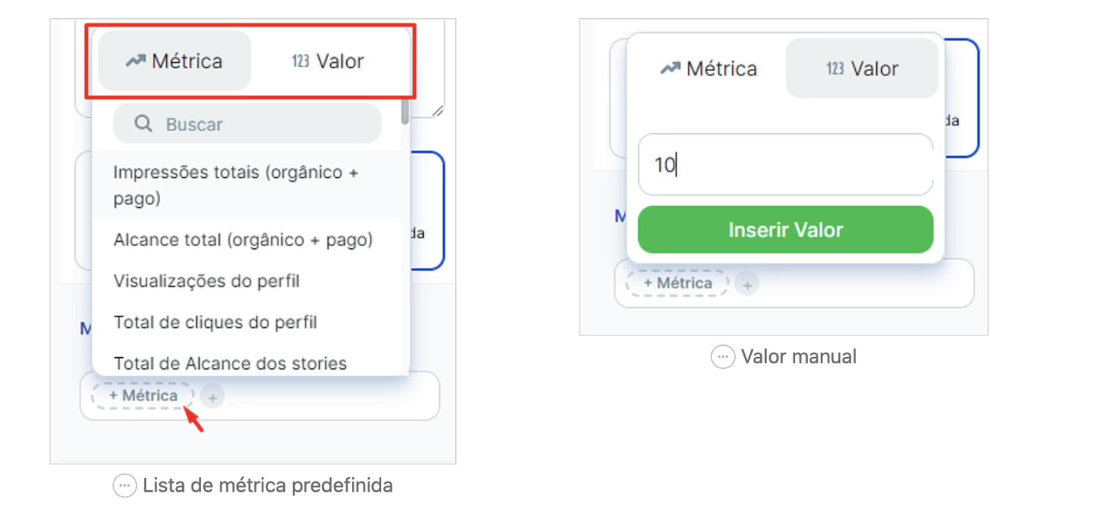This screenshot has width=1117, height=514.
Task: Select the Métrica tab in left popup
Action: click(x=175, y=61)
